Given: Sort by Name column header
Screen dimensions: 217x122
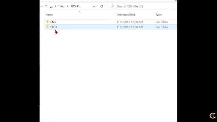Looking at the screenshot, I should coord(49,15).
